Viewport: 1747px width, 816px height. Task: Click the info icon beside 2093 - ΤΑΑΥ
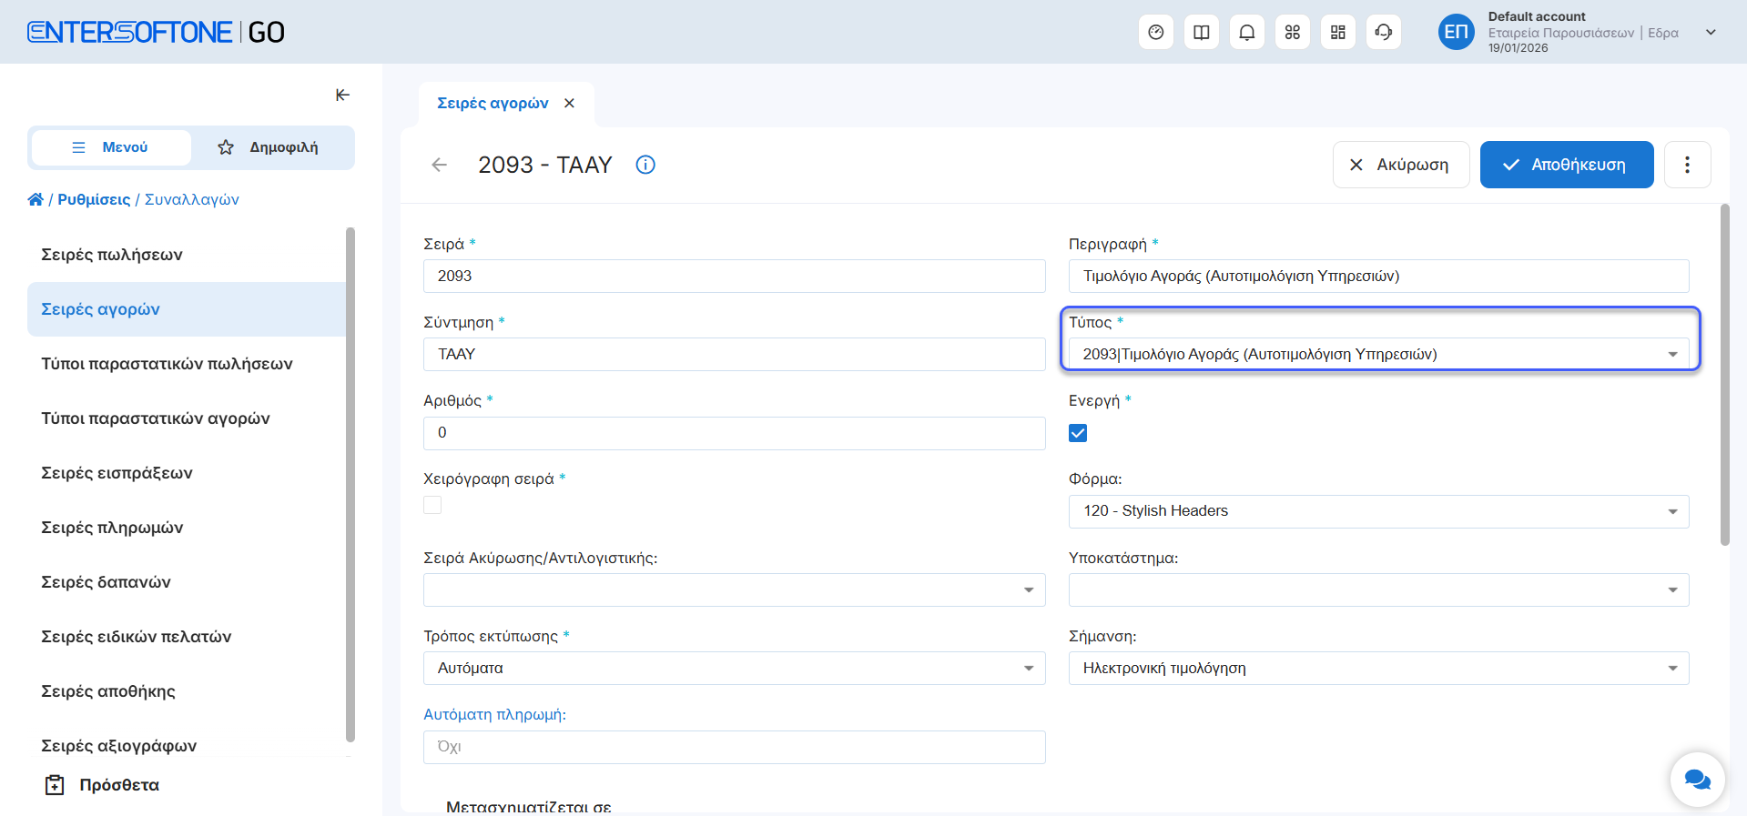click(645, 165)
